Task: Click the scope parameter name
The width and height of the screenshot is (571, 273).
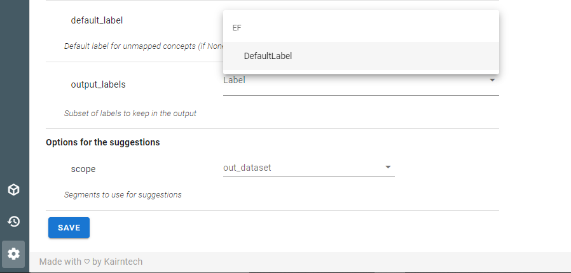Action: pos(83,169)
